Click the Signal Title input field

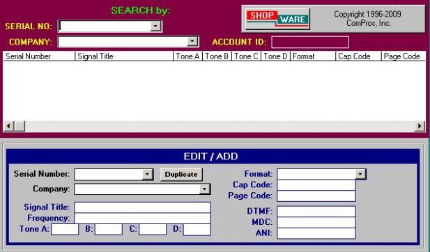click(x=142, y=207)
